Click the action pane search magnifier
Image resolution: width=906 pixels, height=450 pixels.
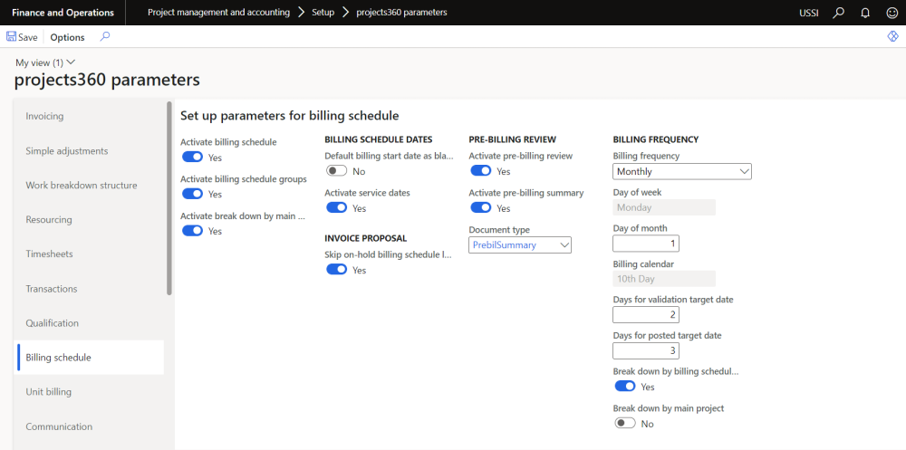coord(105,37)
